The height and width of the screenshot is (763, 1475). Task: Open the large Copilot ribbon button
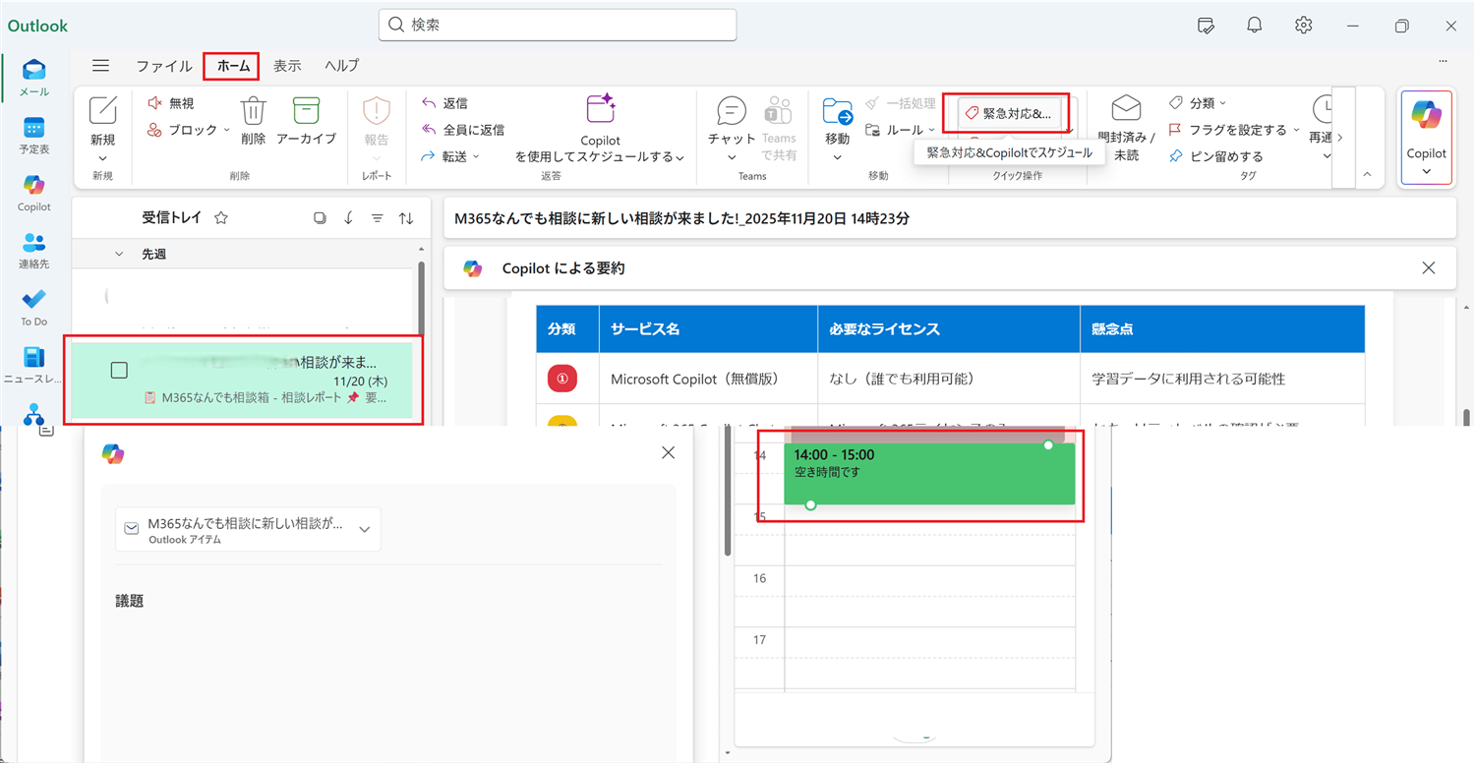[x=1426, y=137]
